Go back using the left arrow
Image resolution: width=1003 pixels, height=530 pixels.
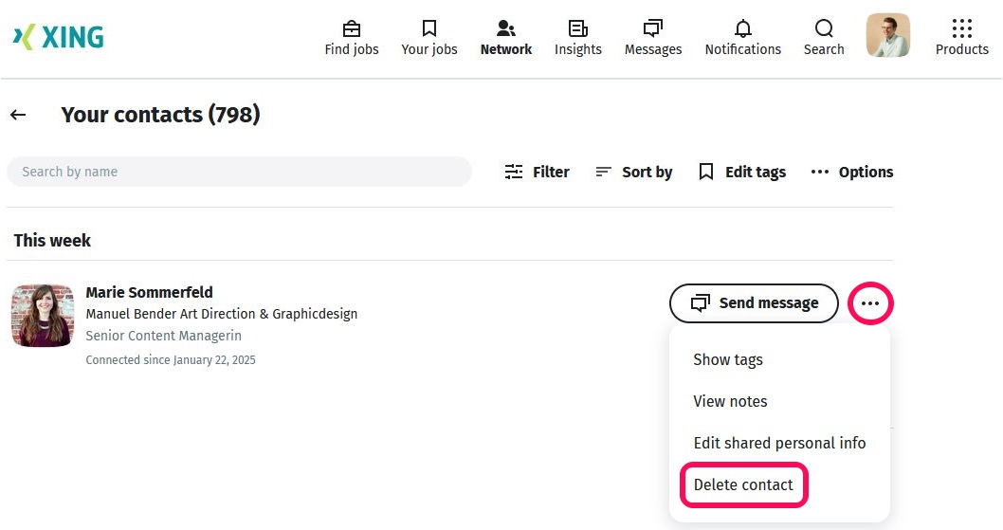pos(18,115)
